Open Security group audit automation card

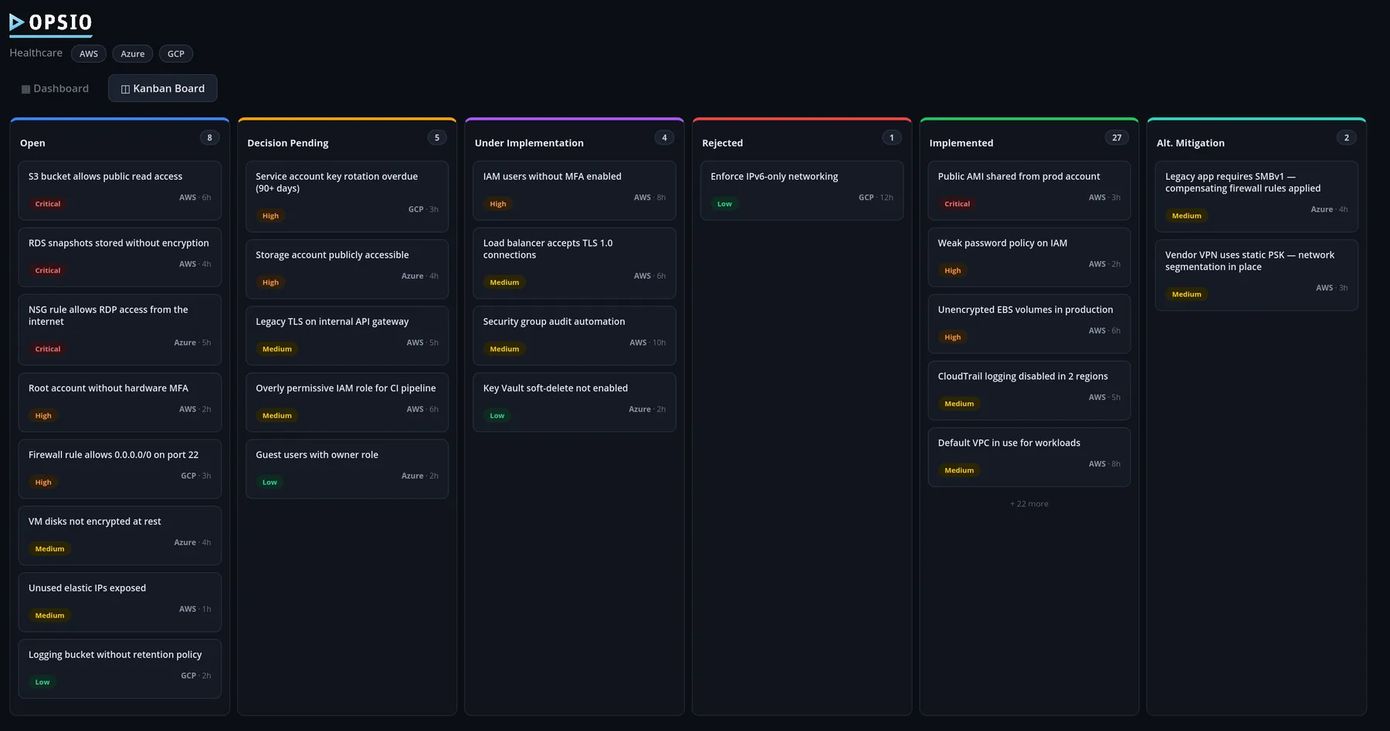(x=575, y=336)
